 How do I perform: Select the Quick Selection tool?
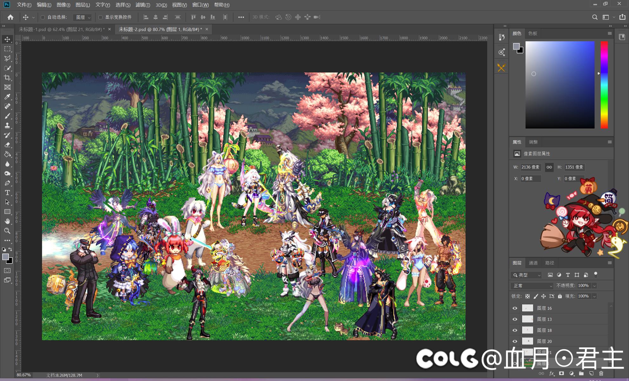7,68
